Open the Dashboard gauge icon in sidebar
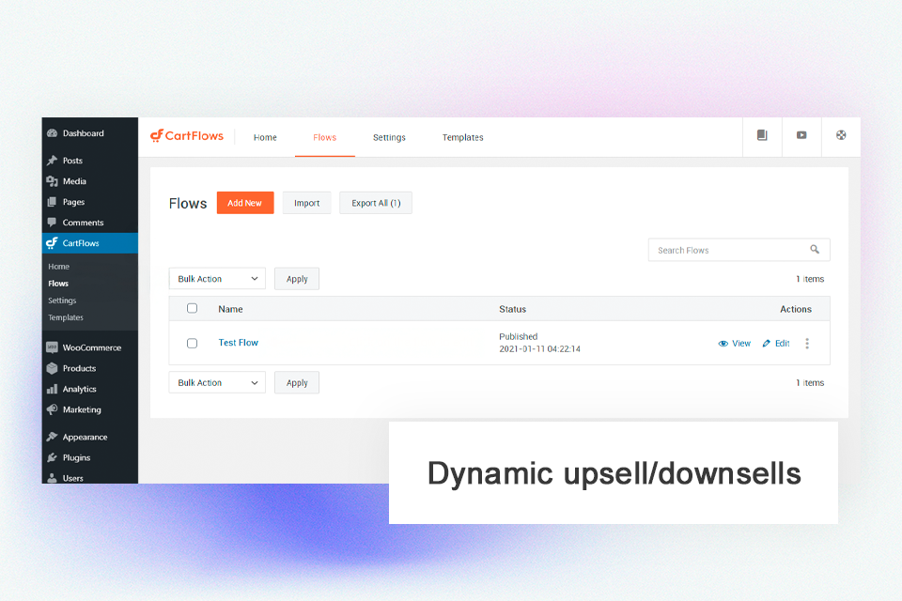The image size is (902, 601). pos(53,132)
